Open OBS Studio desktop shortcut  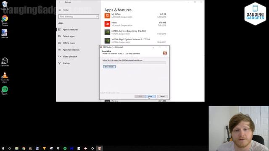pyautogui.click(x=5, y=62)
